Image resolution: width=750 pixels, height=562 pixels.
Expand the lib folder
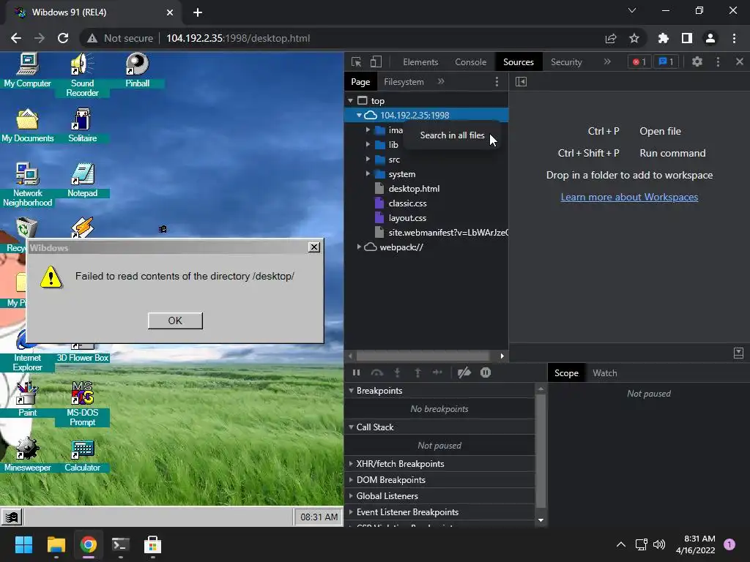(368, 144)
